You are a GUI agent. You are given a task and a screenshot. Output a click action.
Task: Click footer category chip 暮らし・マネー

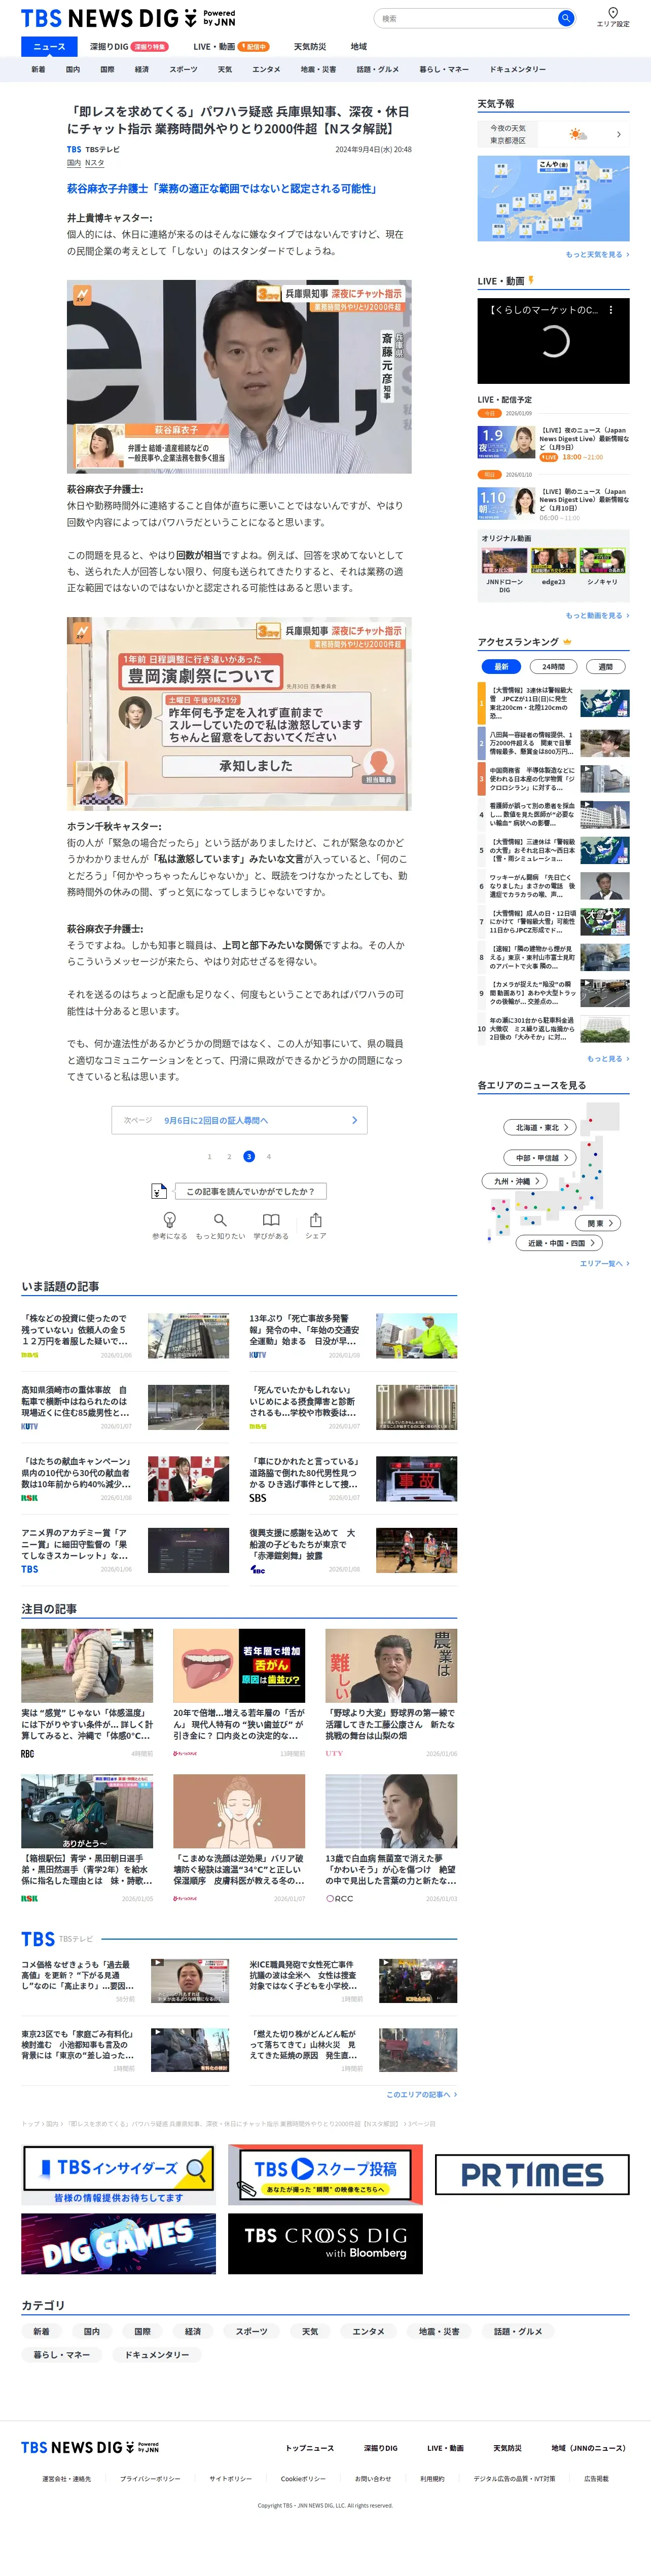tap(62, 2354)
